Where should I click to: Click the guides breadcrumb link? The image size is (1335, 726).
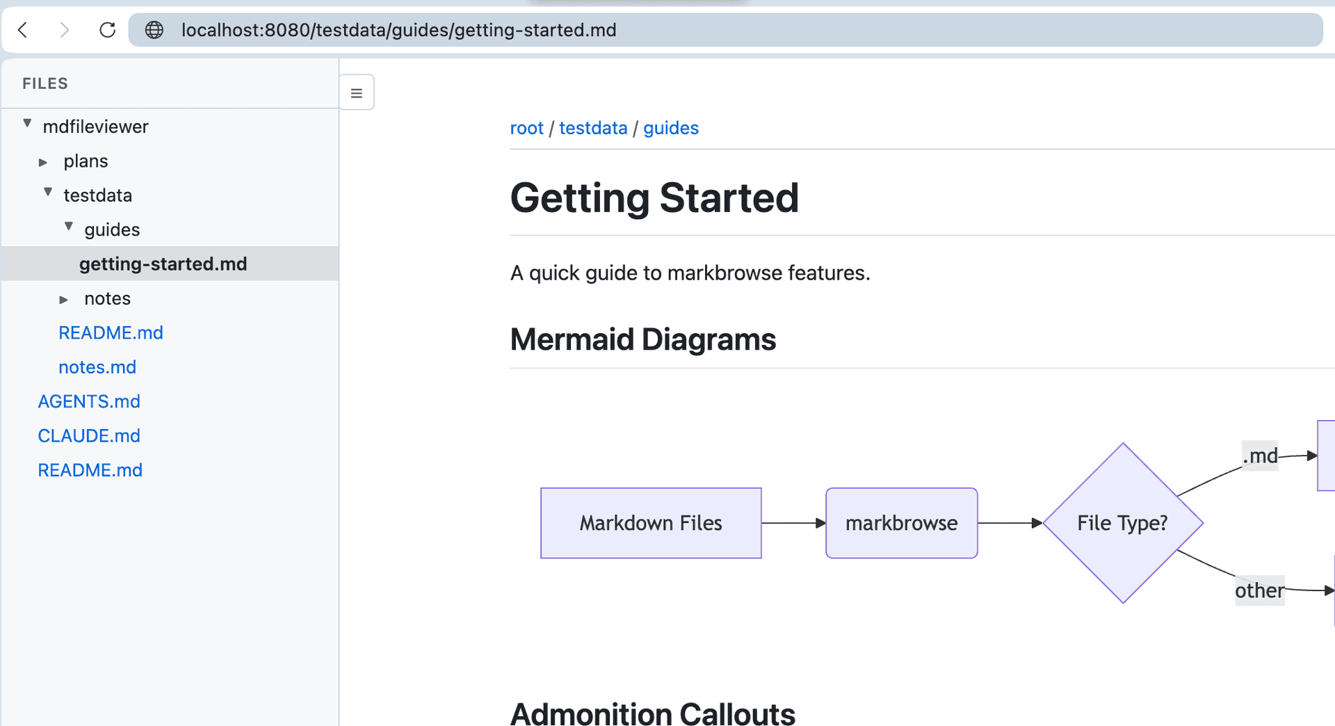click(x=671, y=128)
